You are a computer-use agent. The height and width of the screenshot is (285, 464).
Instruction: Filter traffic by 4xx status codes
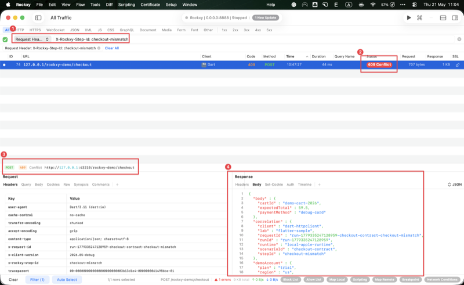pos(258,30)
